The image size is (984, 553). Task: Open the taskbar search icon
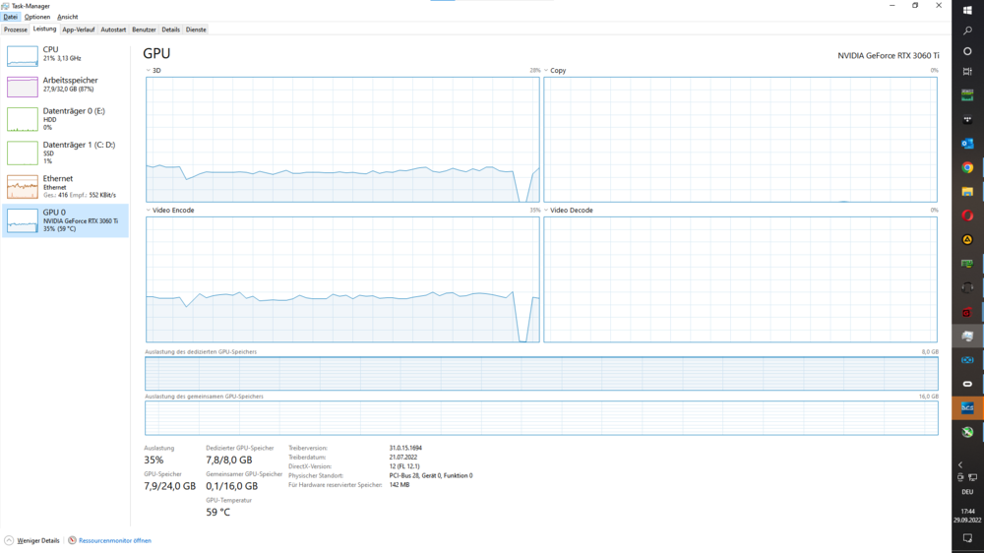coord(967,31)
